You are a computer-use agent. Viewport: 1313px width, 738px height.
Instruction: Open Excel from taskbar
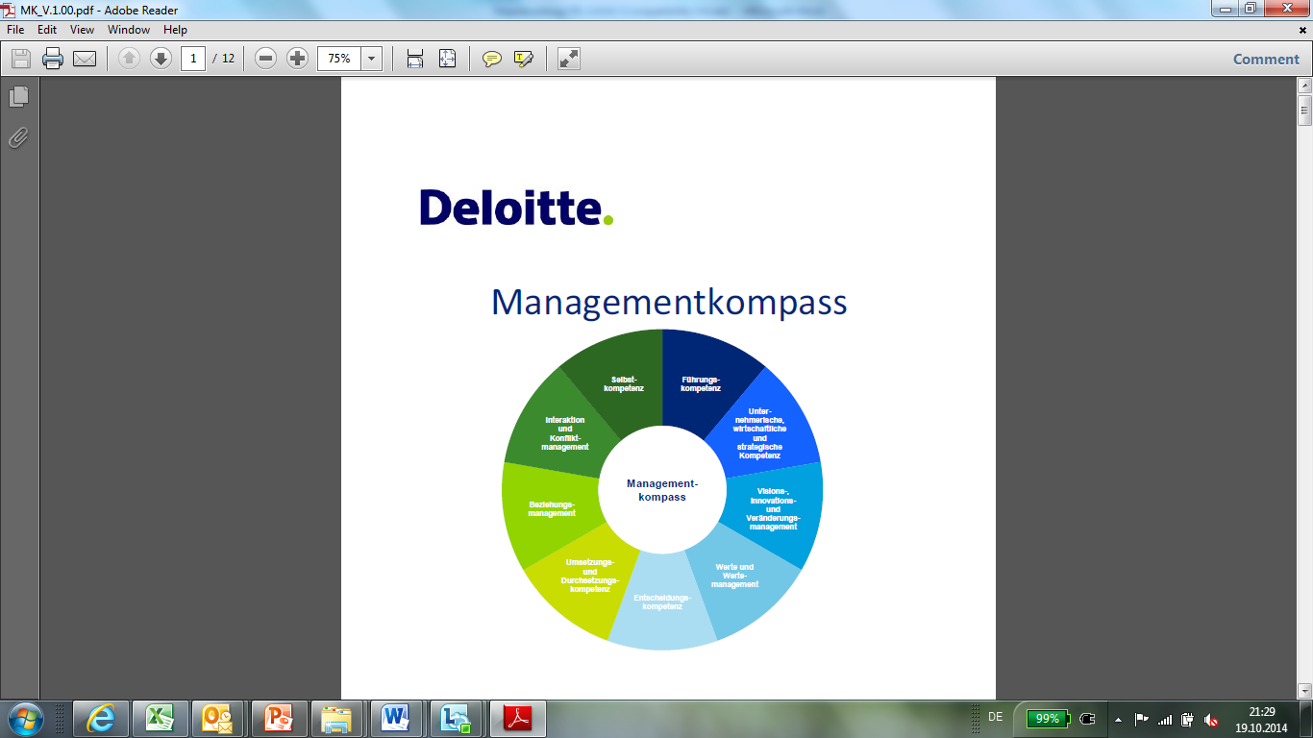point(159,718)
